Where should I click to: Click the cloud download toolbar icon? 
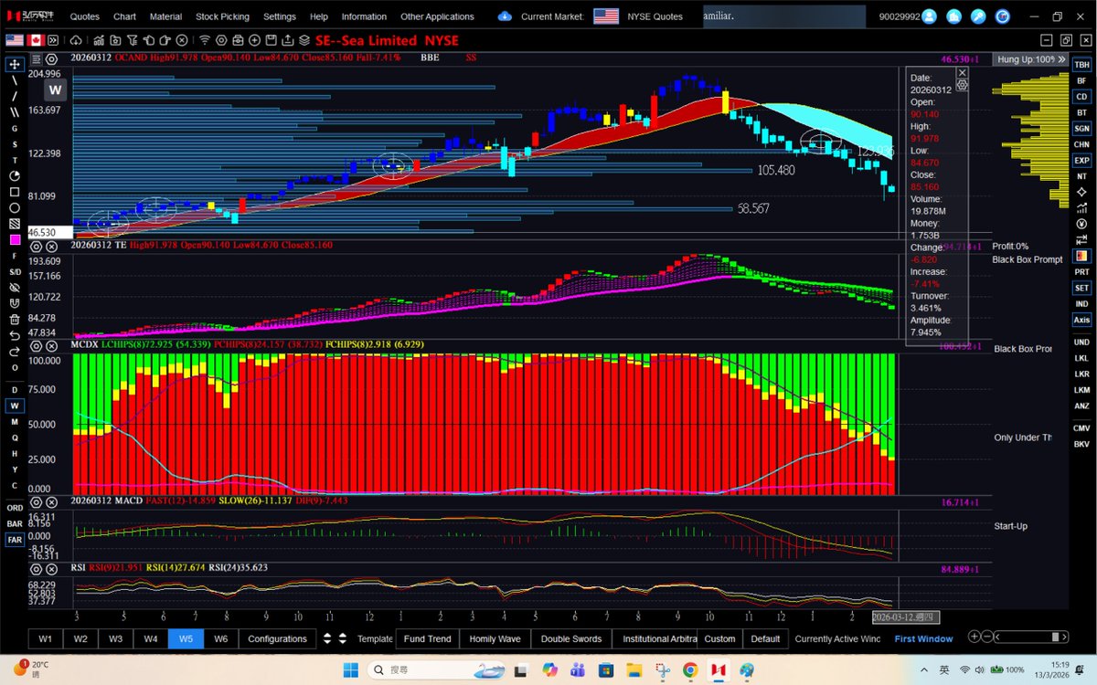coord(76,40)
